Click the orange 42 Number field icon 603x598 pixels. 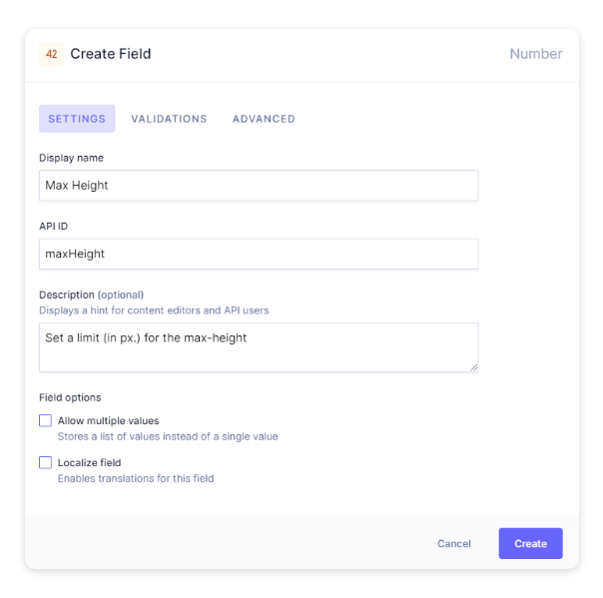click(x=51, y=54)
